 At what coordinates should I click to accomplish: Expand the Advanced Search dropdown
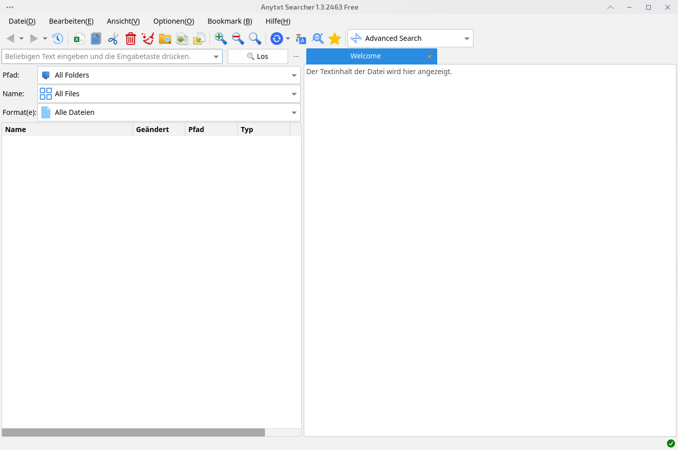tap(466, 38)
